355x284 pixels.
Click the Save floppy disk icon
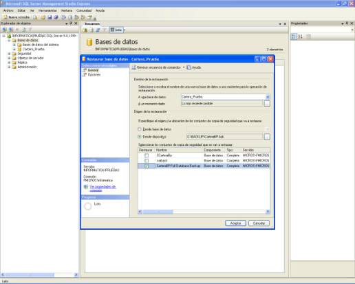[x=50, y=17]
